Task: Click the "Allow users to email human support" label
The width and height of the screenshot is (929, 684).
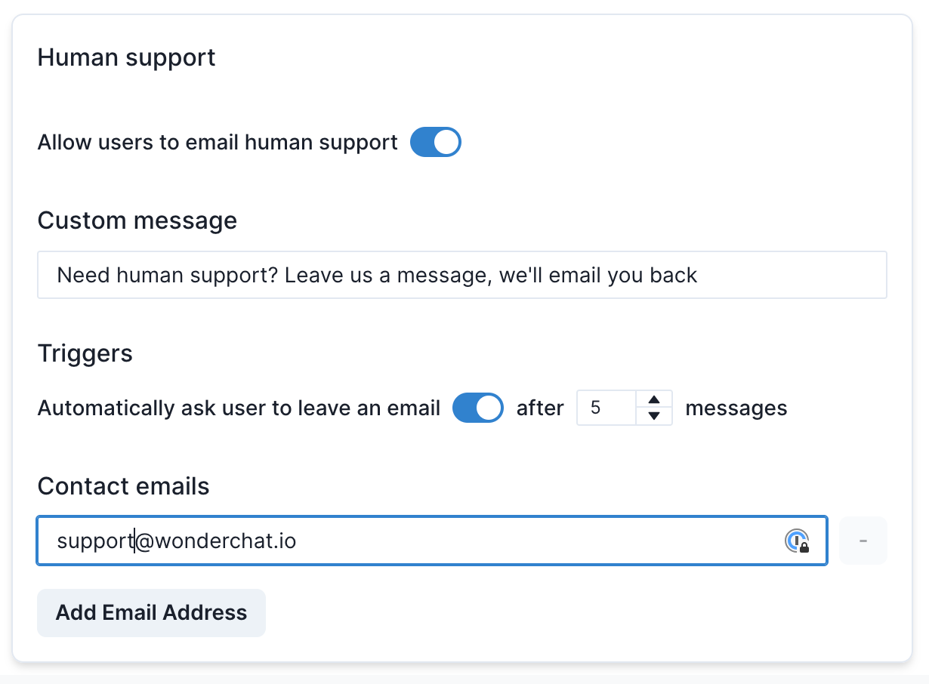Action: tap(218, 142)
